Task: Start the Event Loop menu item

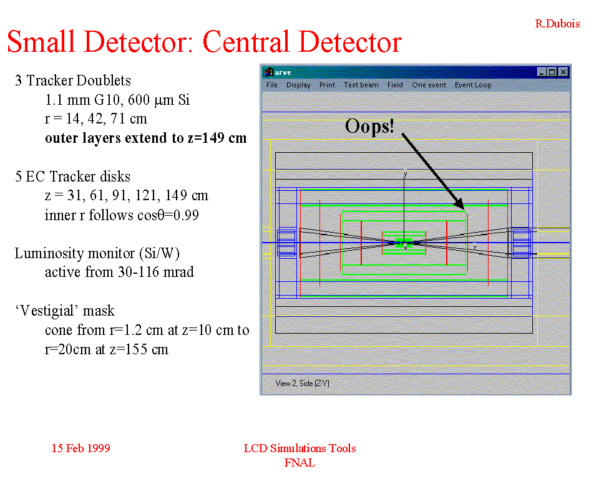Action: point(472,85)
